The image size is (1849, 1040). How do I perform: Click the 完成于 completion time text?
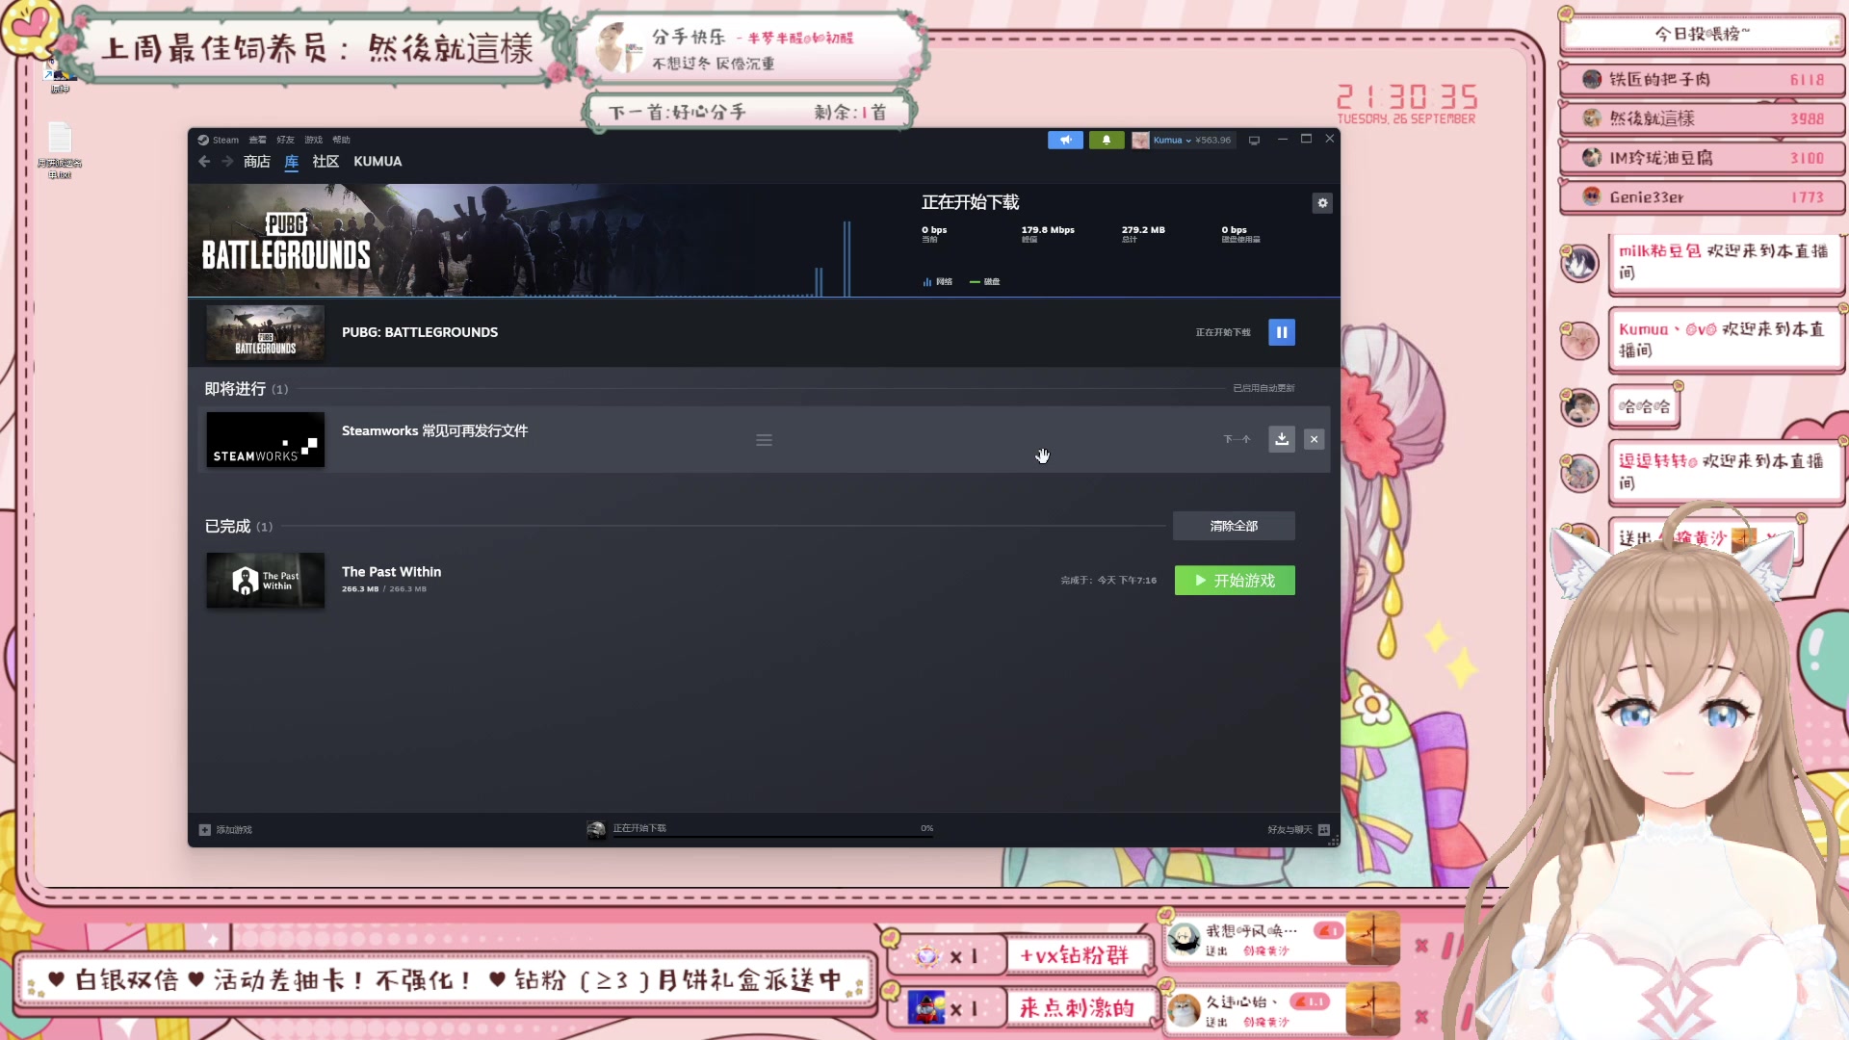coord(1108,581)
